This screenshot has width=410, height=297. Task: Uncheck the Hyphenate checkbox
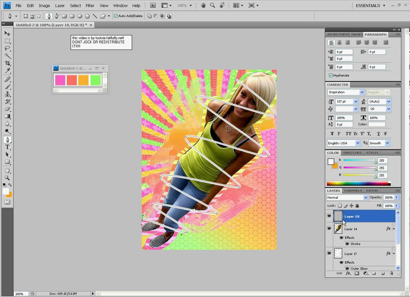pyautogui.click(x=331, y=75)
